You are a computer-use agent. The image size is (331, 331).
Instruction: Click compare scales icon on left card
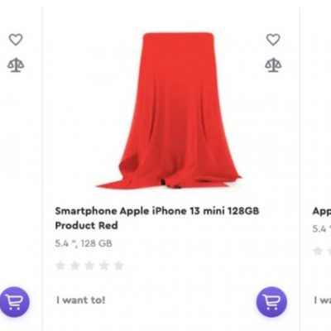point(16,65)
